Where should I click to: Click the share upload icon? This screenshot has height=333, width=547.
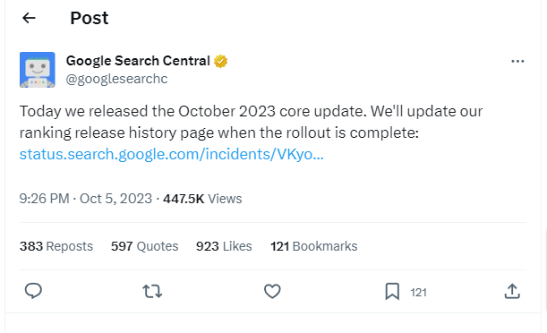512,291
